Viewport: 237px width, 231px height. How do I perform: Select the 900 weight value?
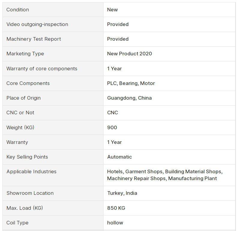(x=112, y=127)
